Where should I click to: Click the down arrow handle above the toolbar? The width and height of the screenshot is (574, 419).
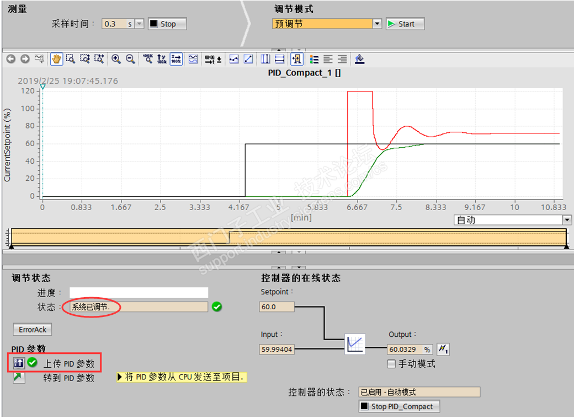pyautogui.click(x=299, y=50)
